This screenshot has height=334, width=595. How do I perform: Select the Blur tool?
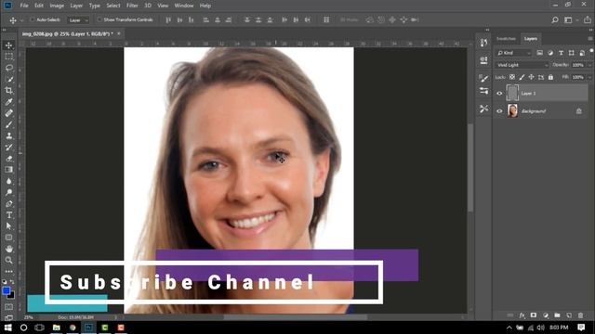click(x=8, y=181)
